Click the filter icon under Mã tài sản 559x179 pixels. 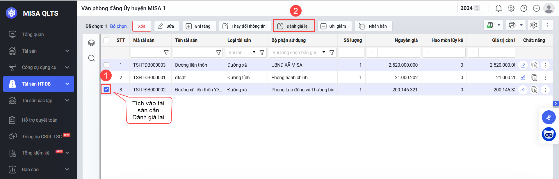click(x=166, y=53)
